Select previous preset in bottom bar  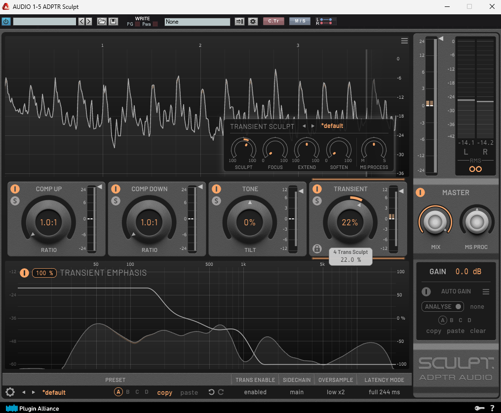(24, 392)
